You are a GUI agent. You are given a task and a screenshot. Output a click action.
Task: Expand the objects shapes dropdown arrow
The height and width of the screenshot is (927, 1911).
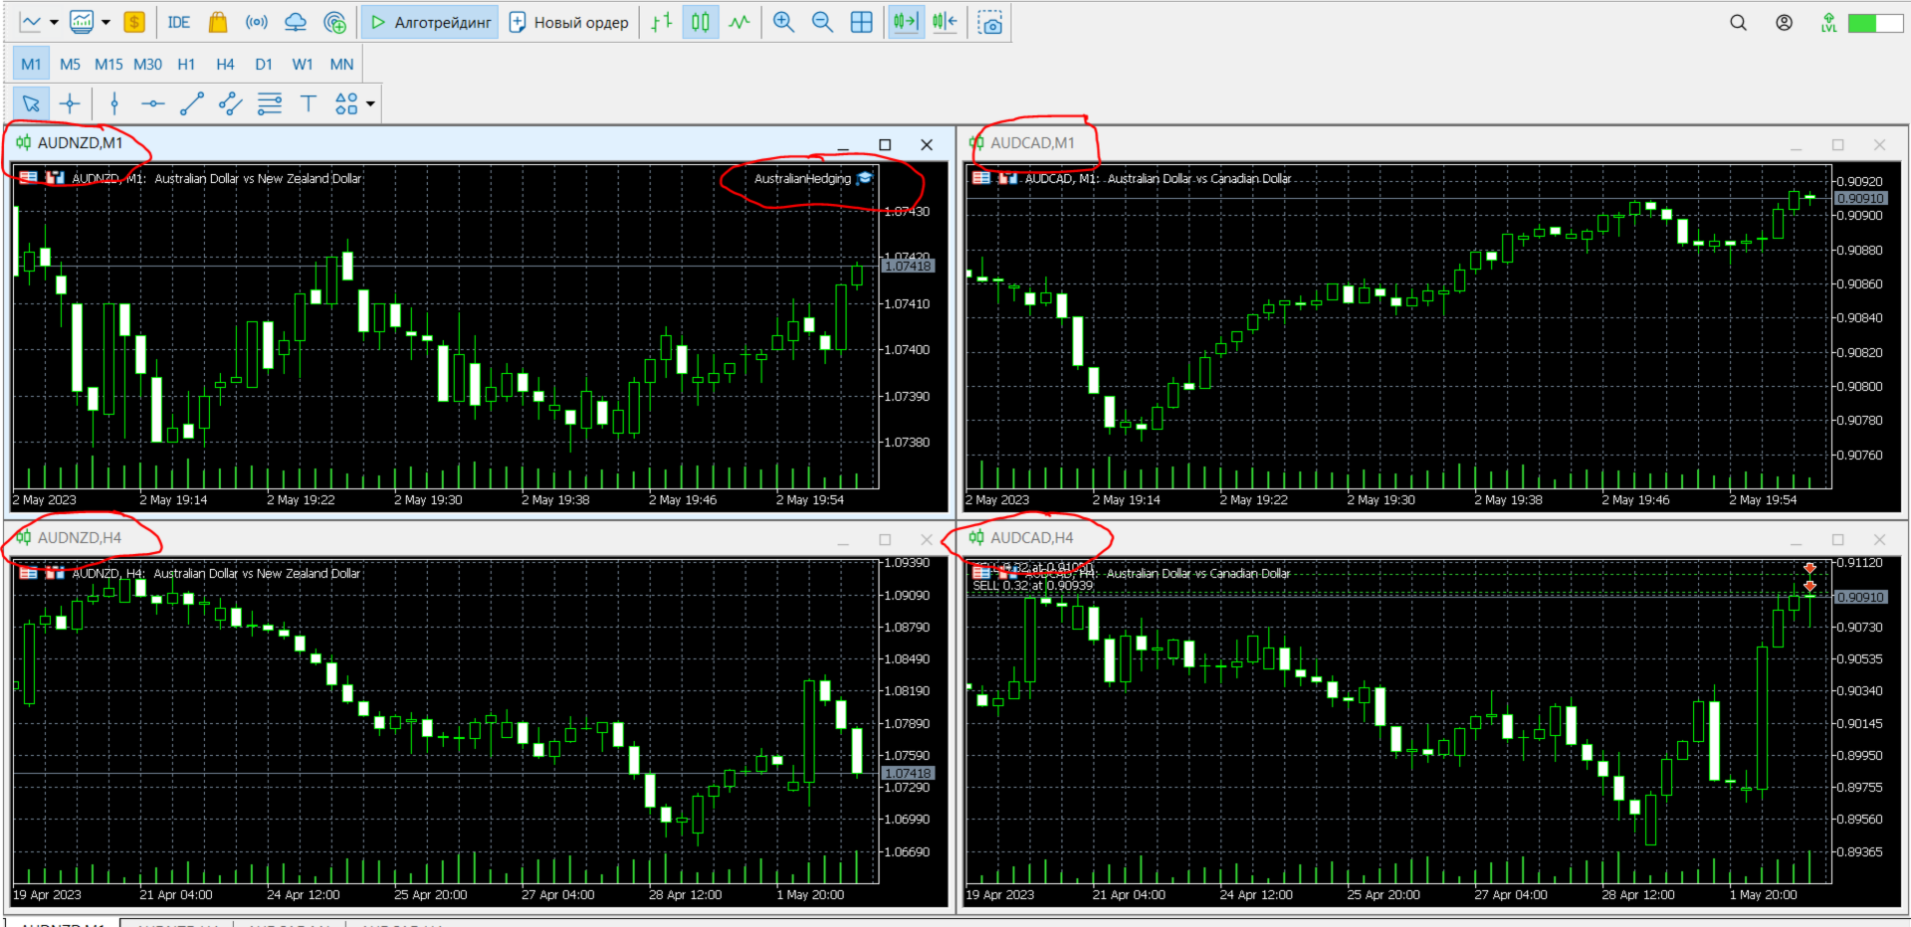[370, 103]
